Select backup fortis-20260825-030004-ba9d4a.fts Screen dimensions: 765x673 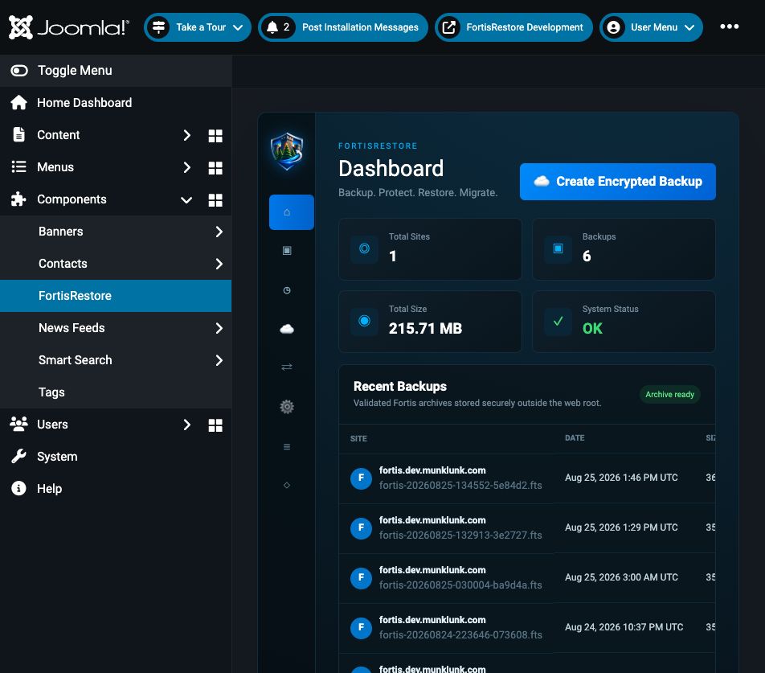tap(460, 585)
